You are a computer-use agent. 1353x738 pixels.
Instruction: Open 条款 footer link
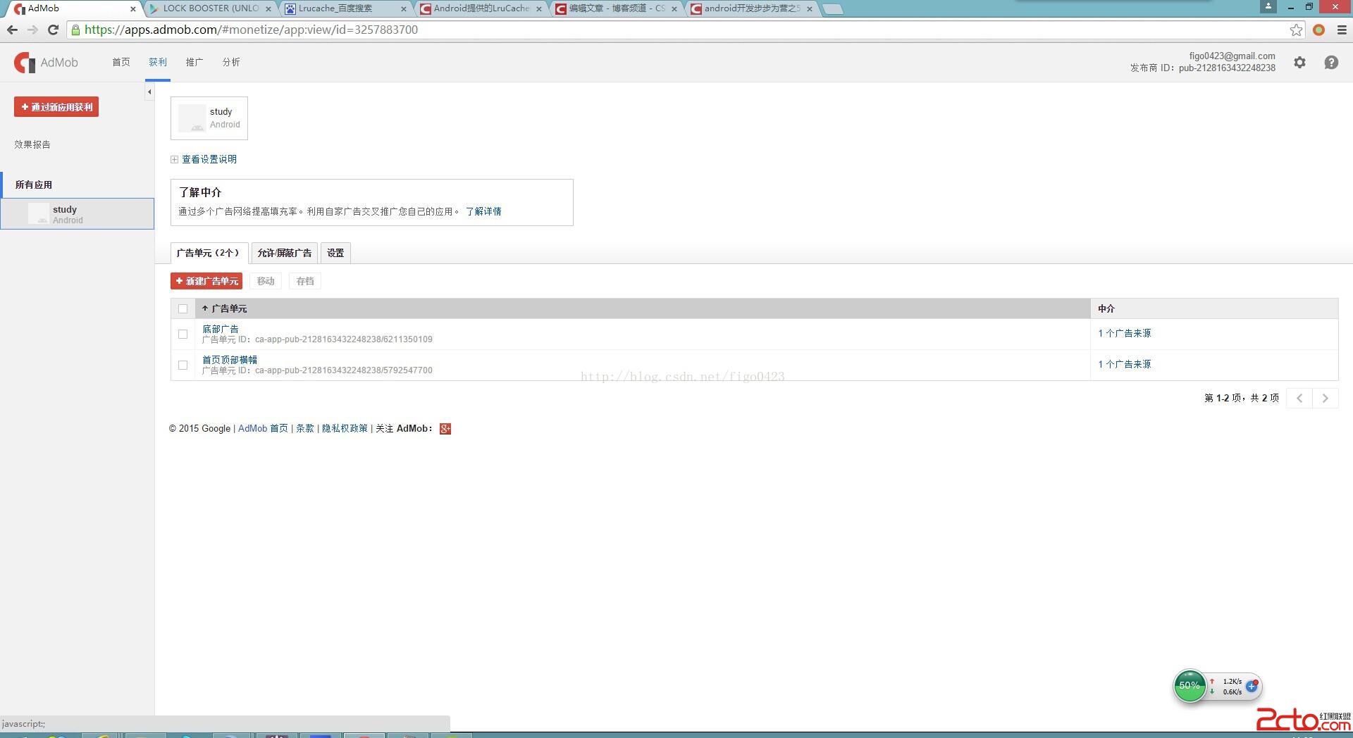[x=305, y=428]
